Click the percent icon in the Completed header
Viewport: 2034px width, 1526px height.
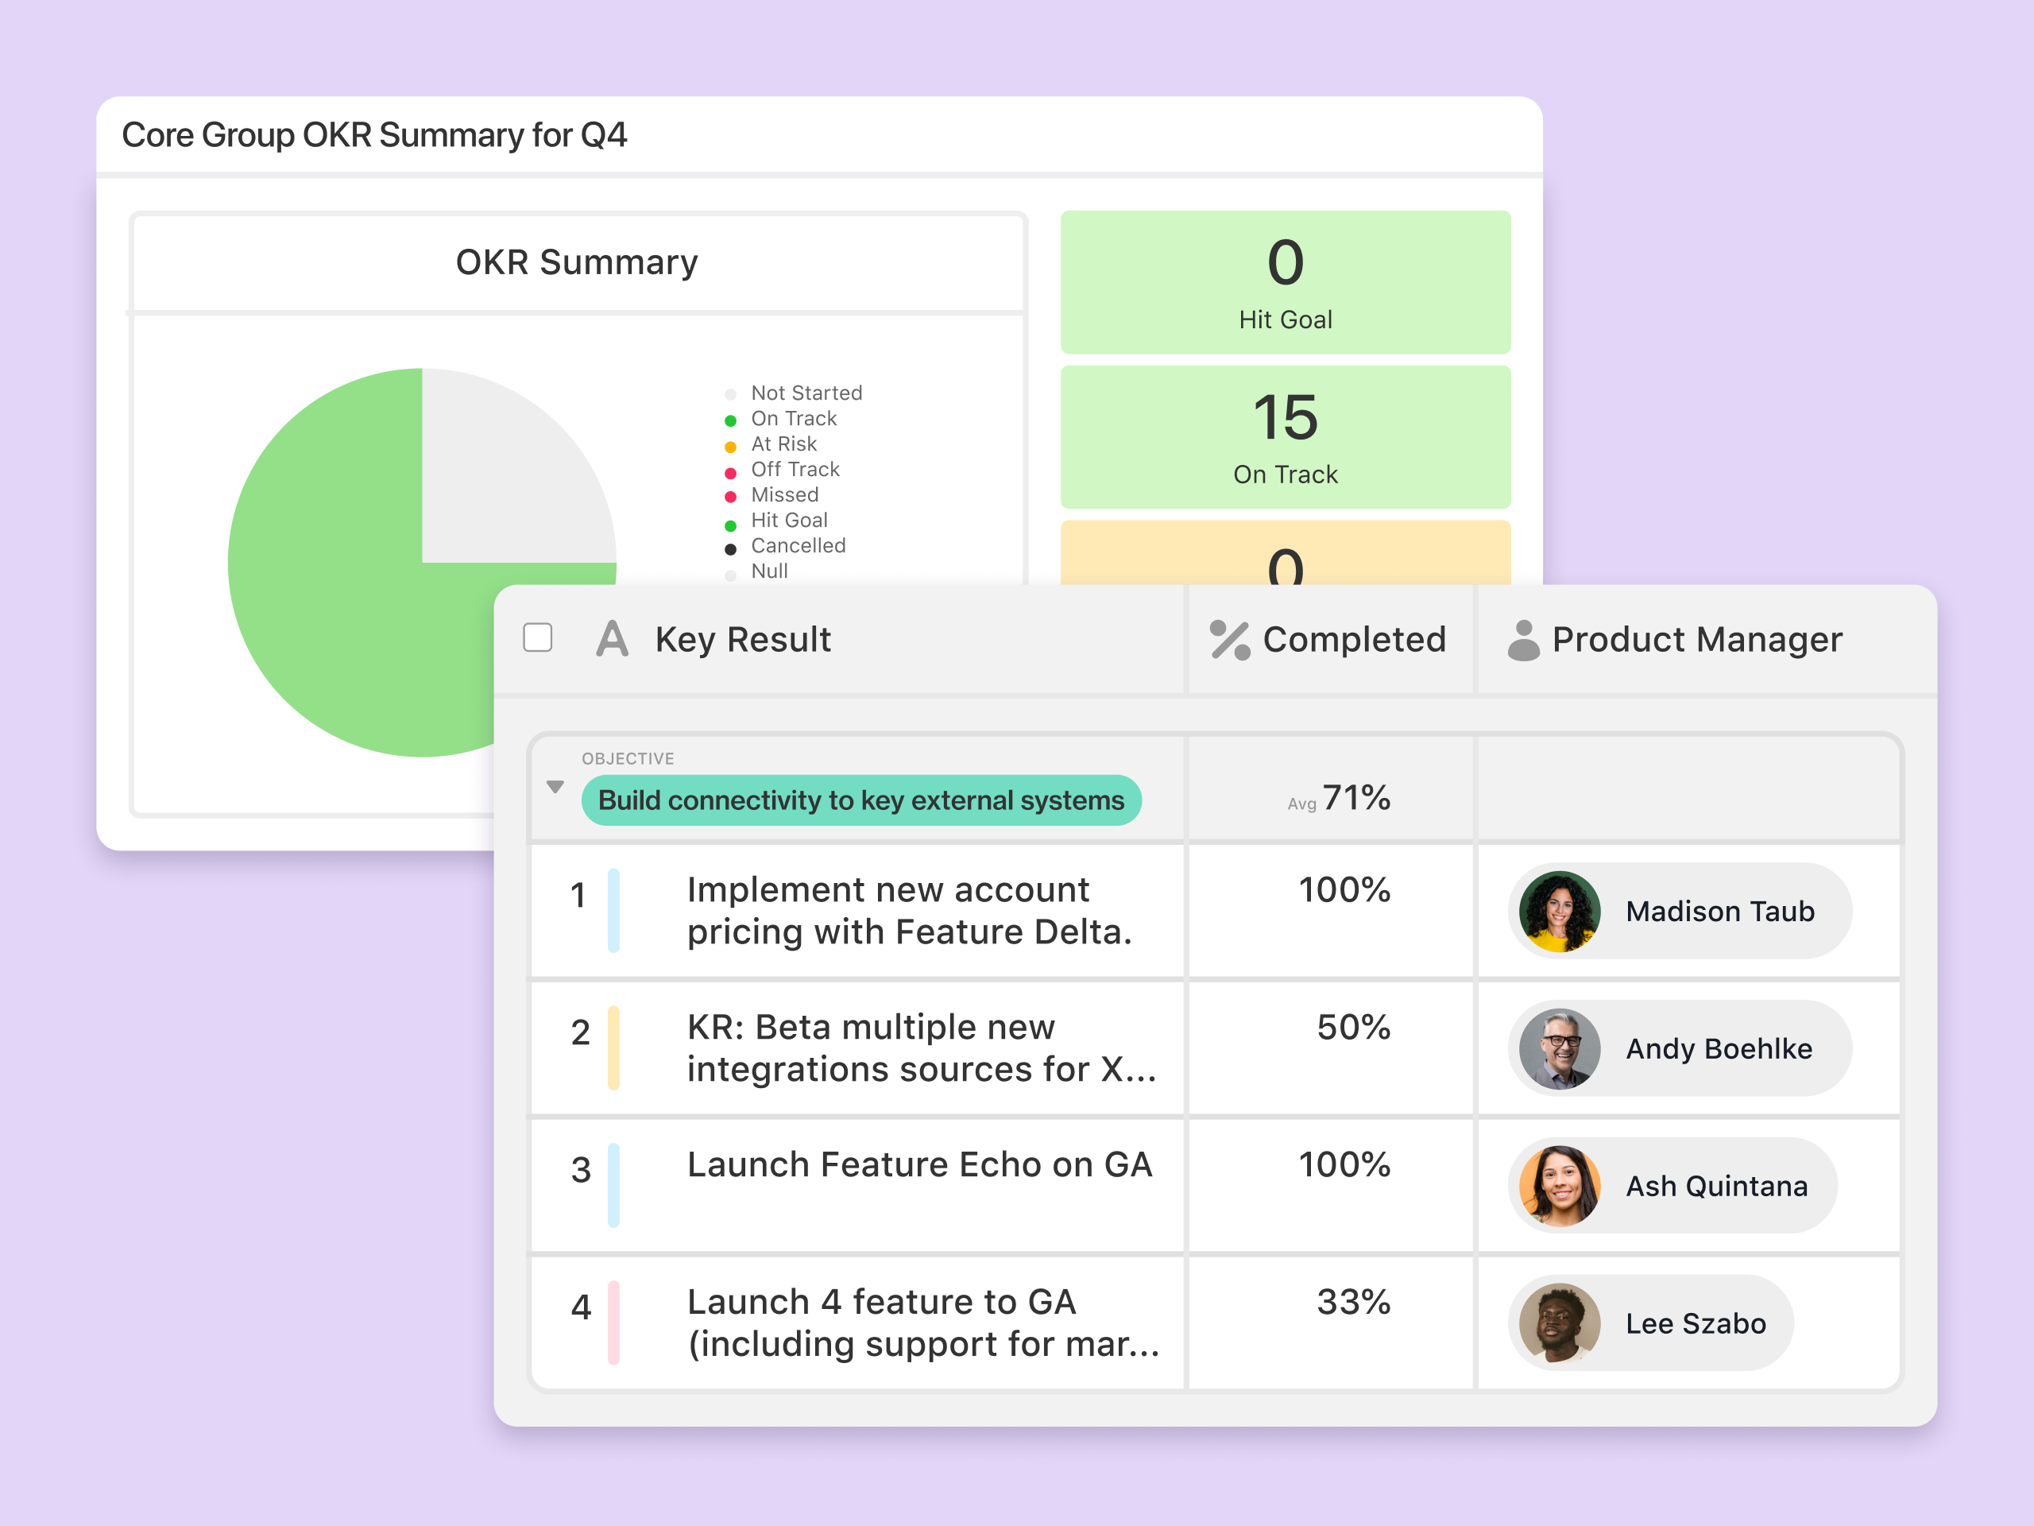click(1229, 640)
